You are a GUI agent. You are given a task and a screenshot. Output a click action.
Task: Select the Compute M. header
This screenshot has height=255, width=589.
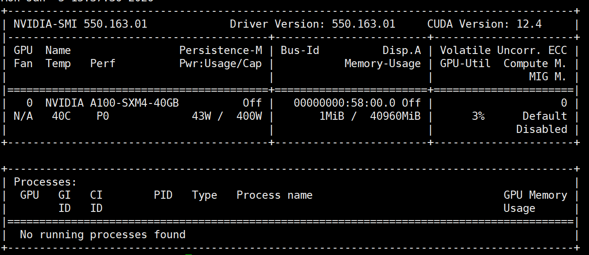(535, 64)
